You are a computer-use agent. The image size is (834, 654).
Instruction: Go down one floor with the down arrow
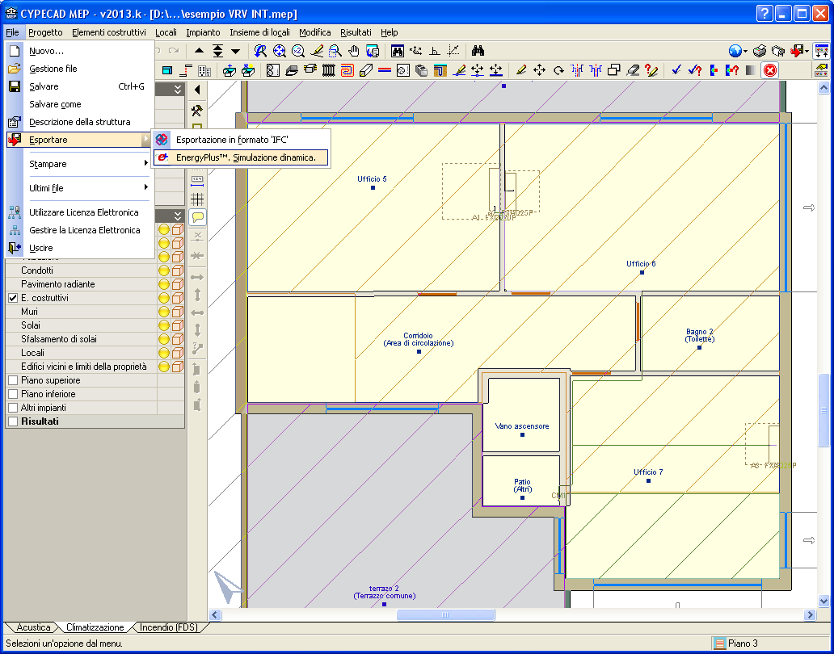(236, 51)
